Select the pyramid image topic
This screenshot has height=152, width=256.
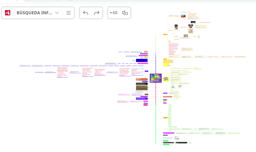coord(173,86)
